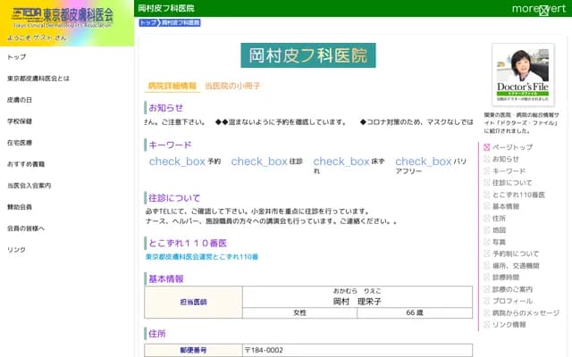Open 皮膚の日 in the sidebar

pos(20,99)
